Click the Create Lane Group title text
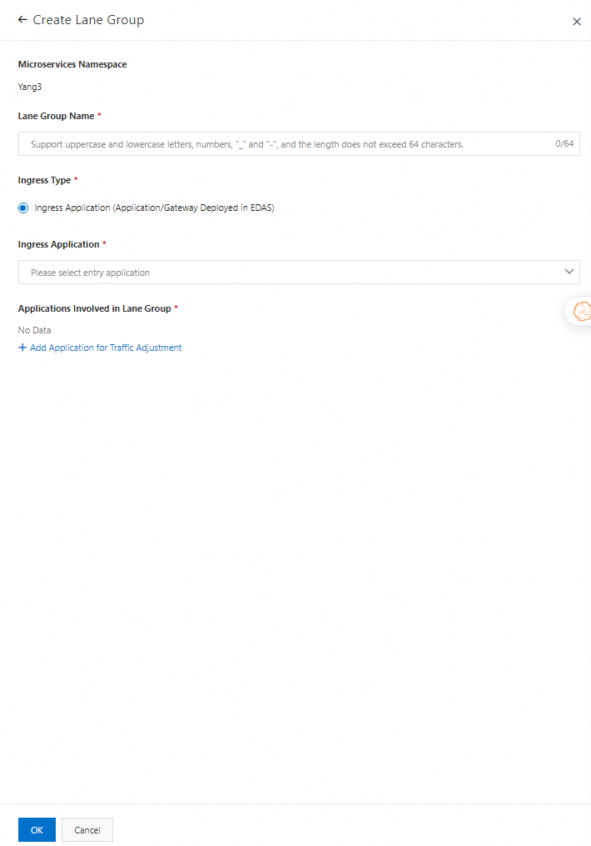Viewport: 591px width, 846px height. click(x=88, y=20)
